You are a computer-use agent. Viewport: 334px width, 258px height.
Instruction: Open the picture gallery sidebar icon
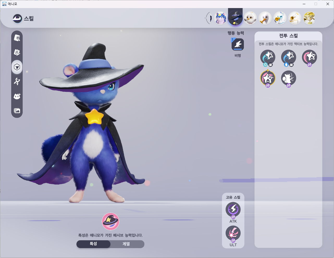(x=17, y=111)
